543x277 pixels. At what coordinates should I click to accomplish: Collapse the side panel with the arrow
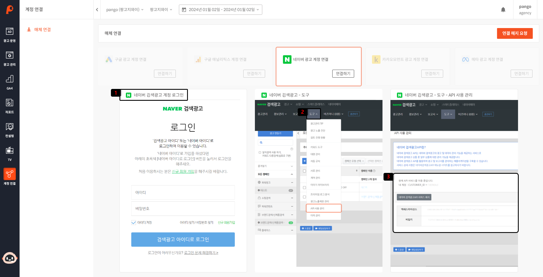tap(97, 10)
